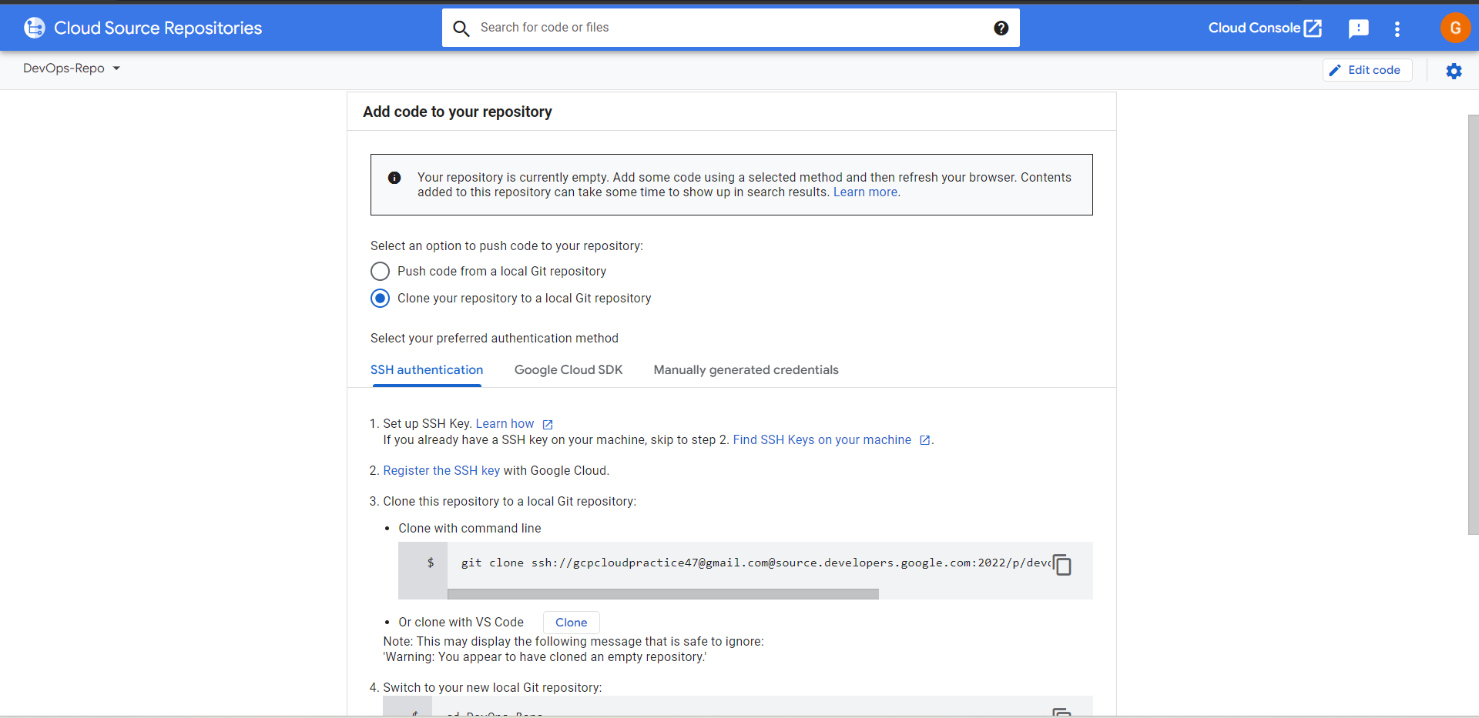
Task: Open Find SSH Keys on your machine link
Action: [822, 439]
